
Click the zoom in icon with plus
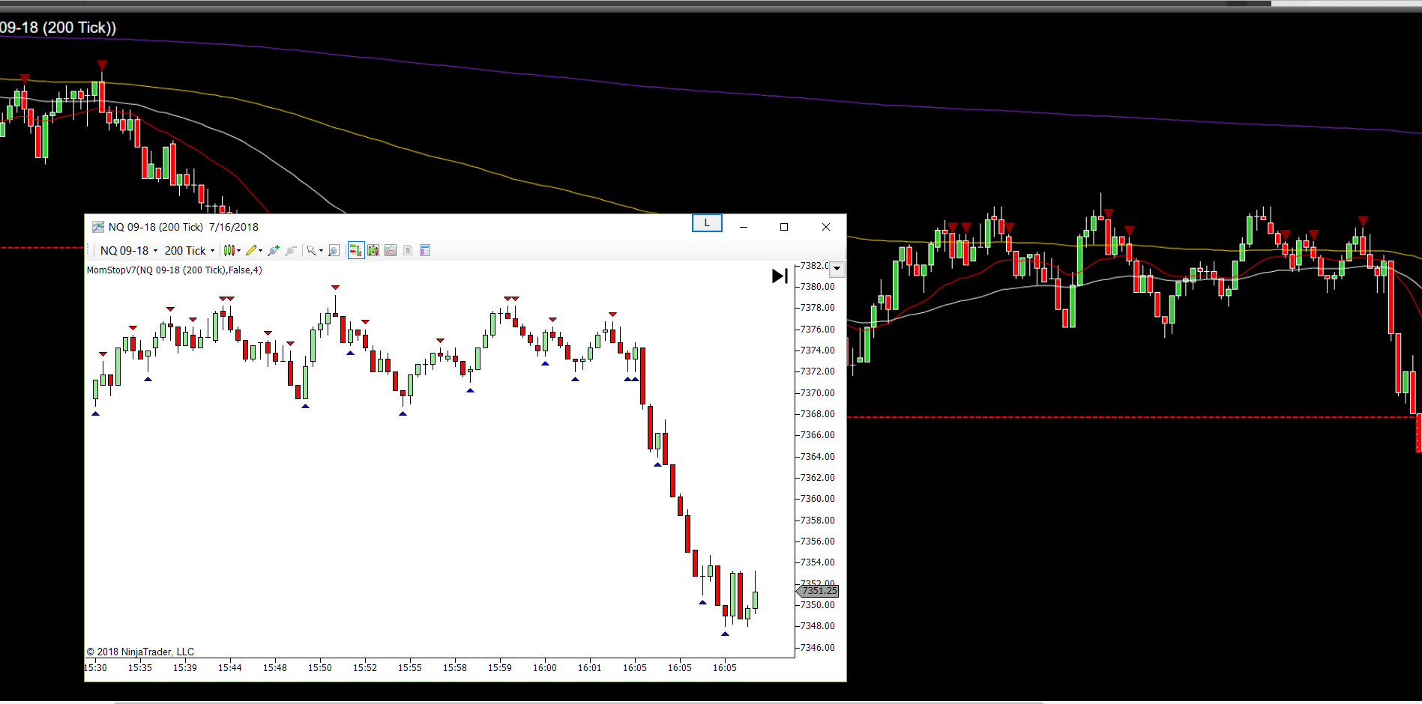274,250
